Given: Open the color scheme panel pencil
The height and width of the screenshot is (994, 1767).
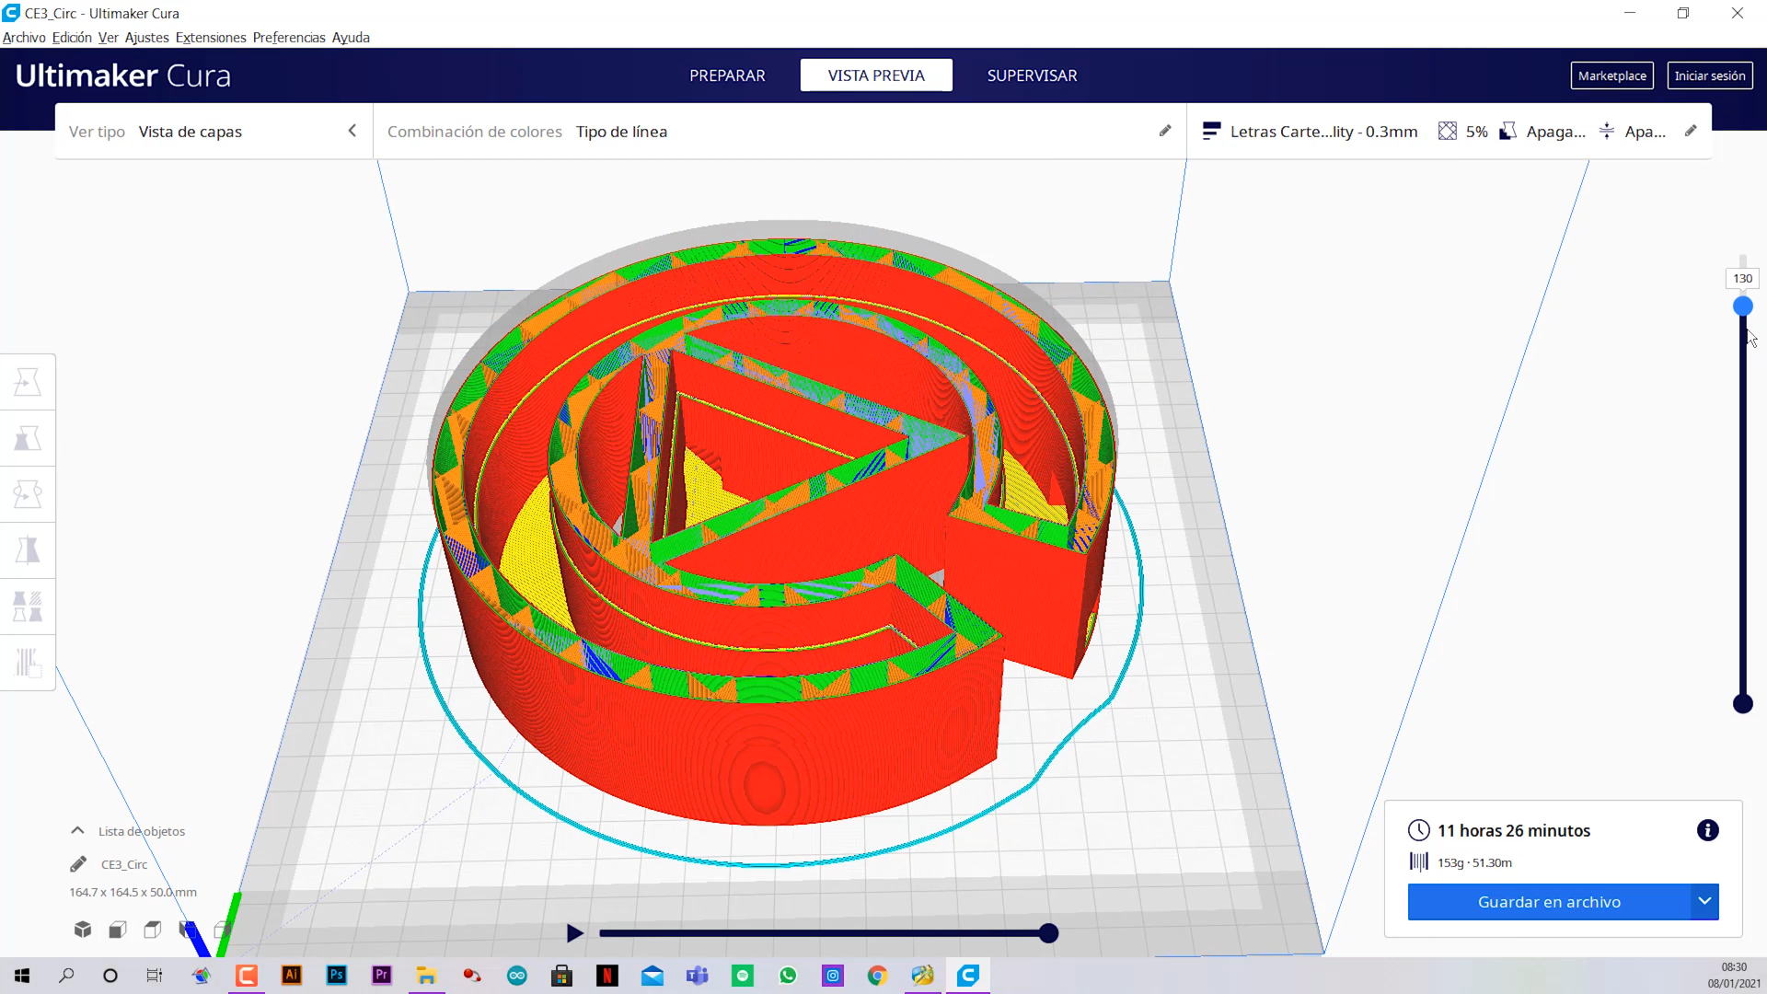Looking at the screenshot, I should [1165, 131].
